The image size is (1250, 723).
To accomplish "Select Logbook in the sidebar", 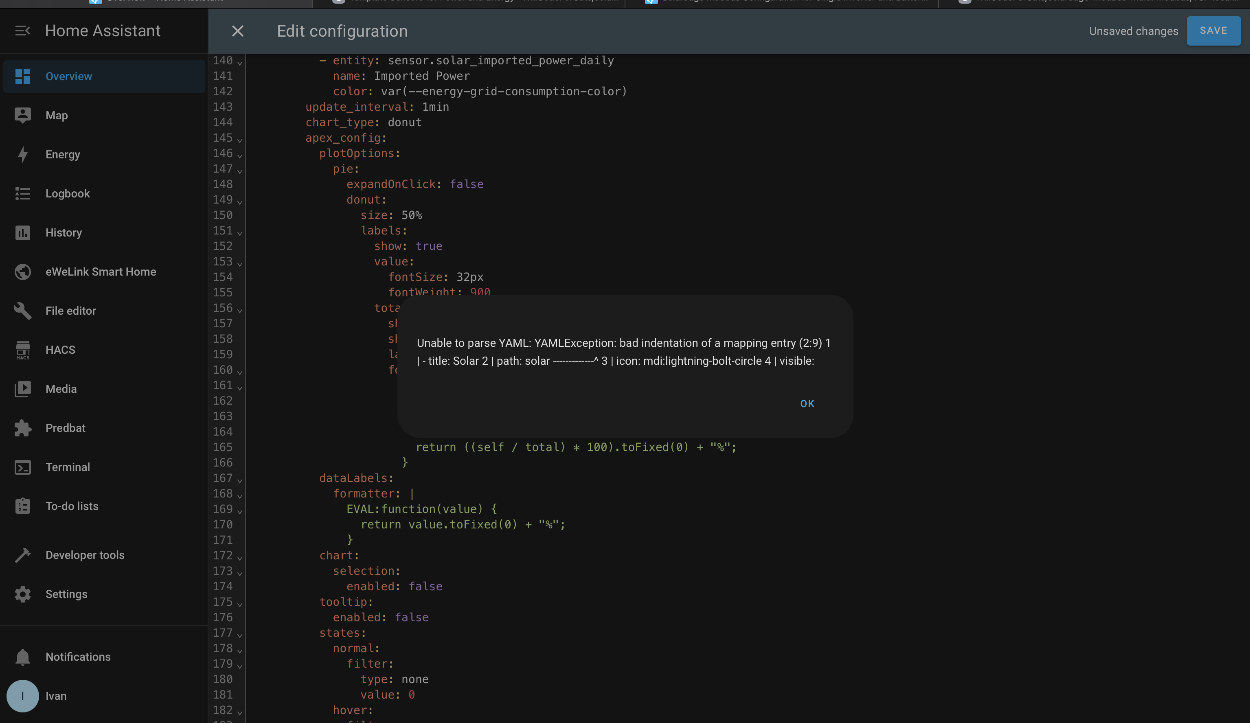I will click(x=68, y=193).
